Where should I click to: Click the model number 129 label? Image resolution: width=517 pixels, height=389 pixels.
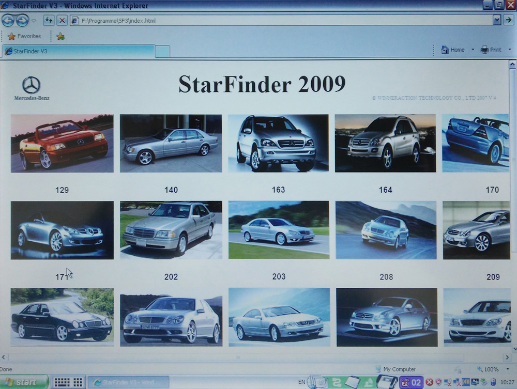(62, 190)
